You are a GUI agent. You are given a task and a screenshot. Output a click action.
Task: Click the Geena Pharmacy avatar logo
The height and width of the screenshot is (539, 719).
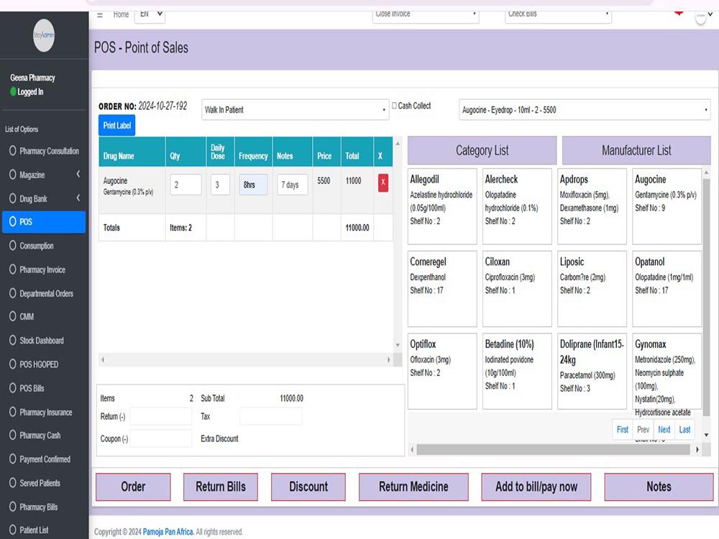coord(44,35)
